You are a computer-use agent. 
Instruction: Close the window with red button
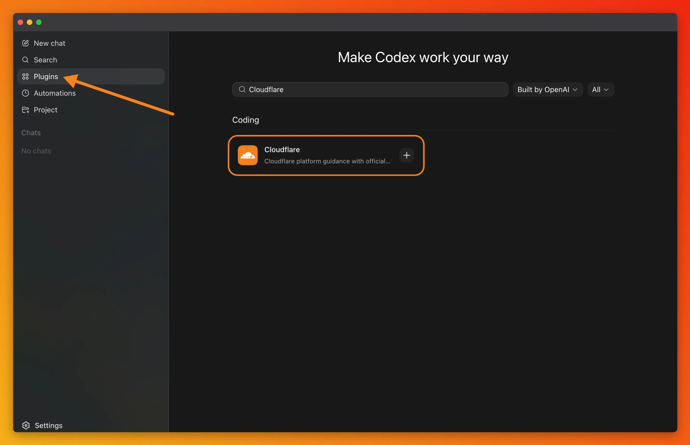coord(20,22)
